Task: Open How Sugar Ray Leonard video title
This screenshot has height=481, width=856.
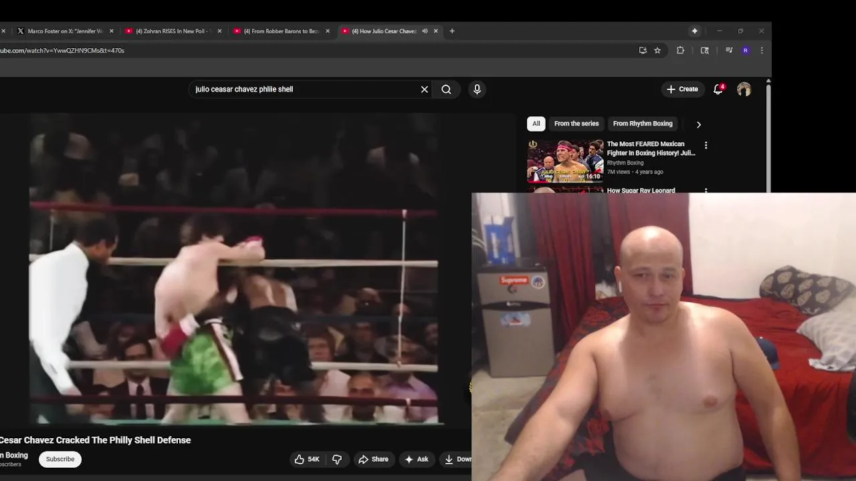Action: (x=641, y=190)
